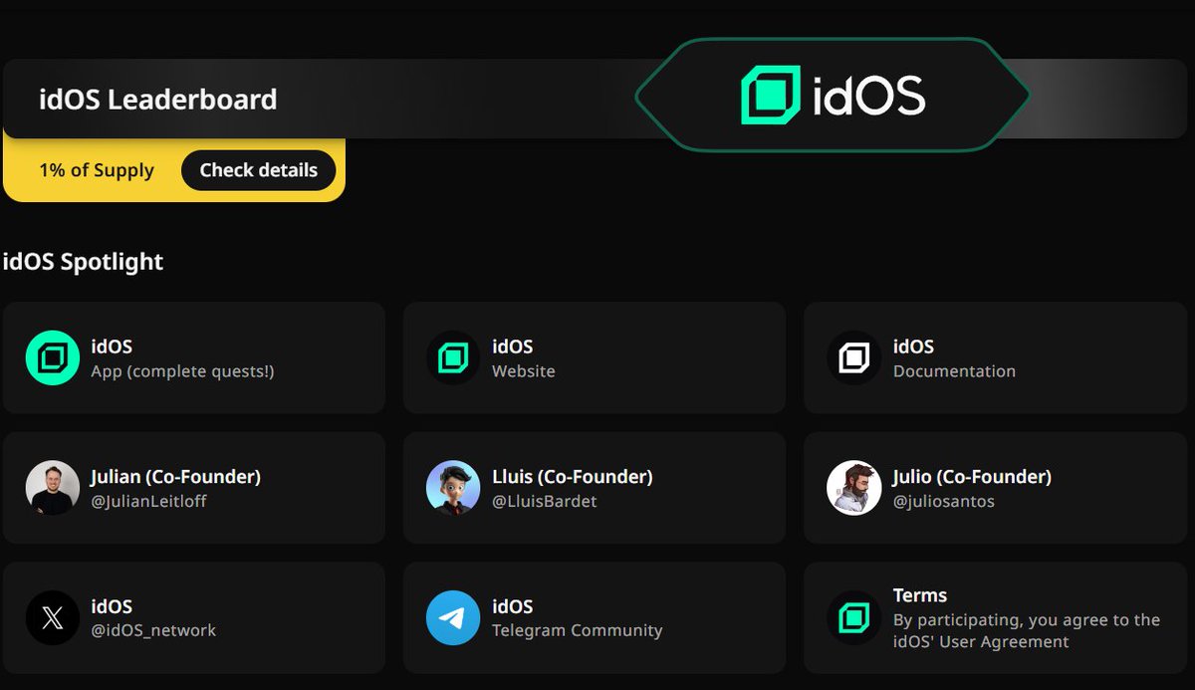Select the idOS App (complete quests!) card
The height and width of the screenshot is (690, 1195).
click(194, 358)
